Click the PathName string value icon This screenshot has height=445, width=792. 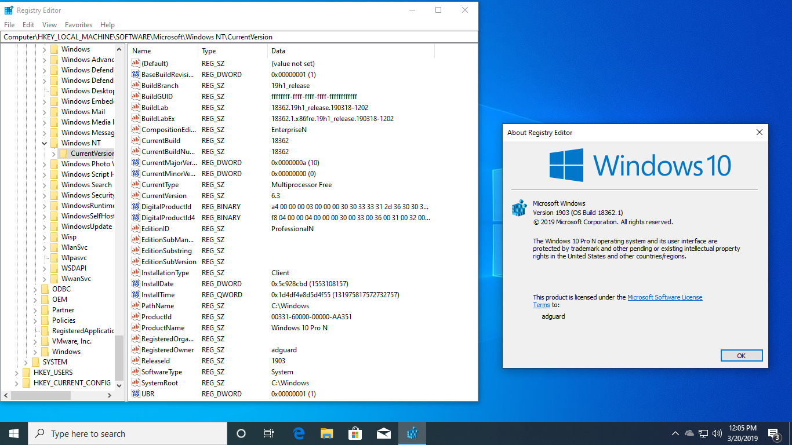pos(136,306)
